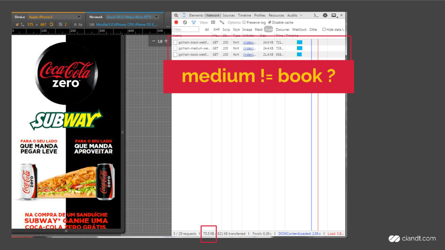Select checkbox for gotham-black-webfont row
The width and height of the screenshot is (445, 250).
click(x=176, y=42)
